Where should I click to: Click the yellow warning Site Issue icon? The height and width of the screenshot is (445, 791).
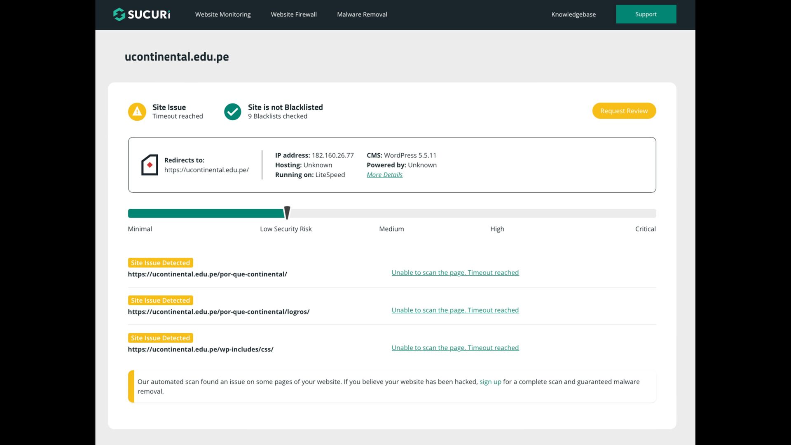click(x=137, y=112)
